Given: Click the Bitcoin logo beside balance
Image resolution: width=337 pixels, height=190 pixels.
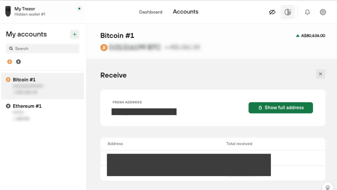Looking at the screenshot, I should (x=104, y=47).
